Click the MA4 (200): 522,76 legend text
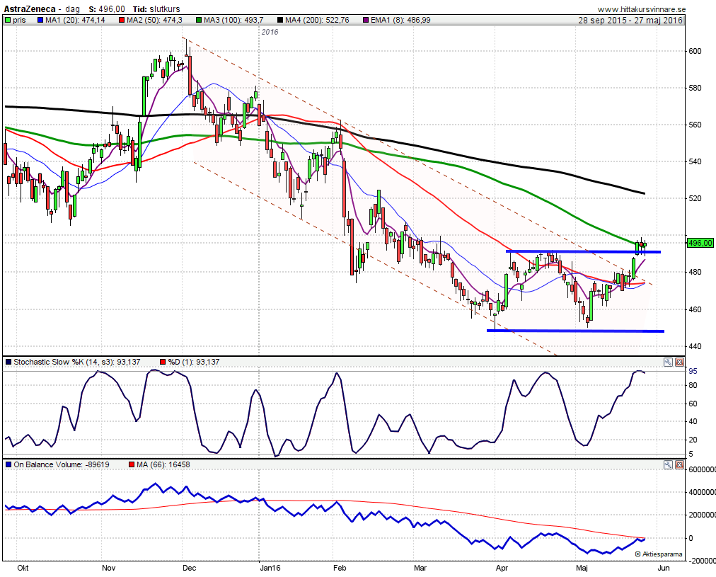The width and height of the screenshot is (716, 577). 318,20
